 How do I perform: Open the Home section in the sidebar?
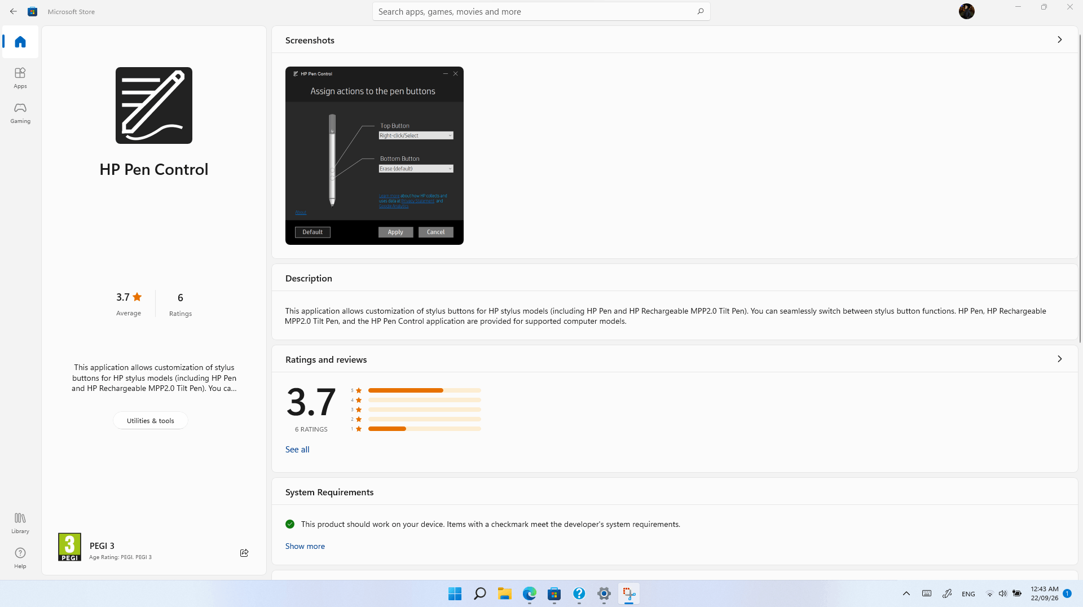click(20, 42)
